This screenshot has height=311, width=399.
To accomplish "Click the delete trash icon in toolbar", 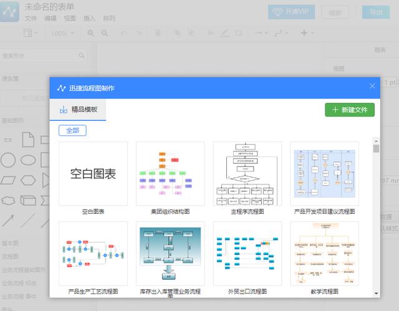I will coord(157,33).
